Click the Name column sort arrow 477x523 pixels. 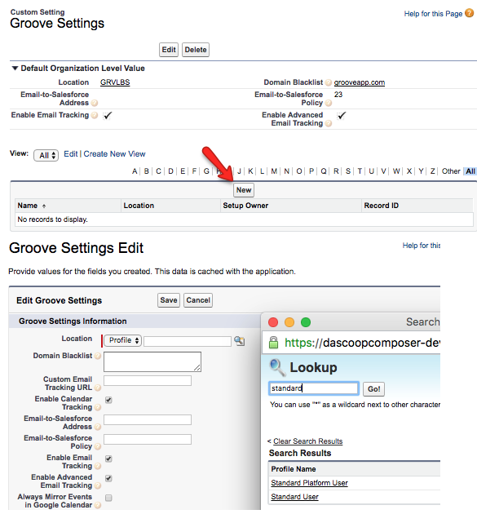point(44,206)
